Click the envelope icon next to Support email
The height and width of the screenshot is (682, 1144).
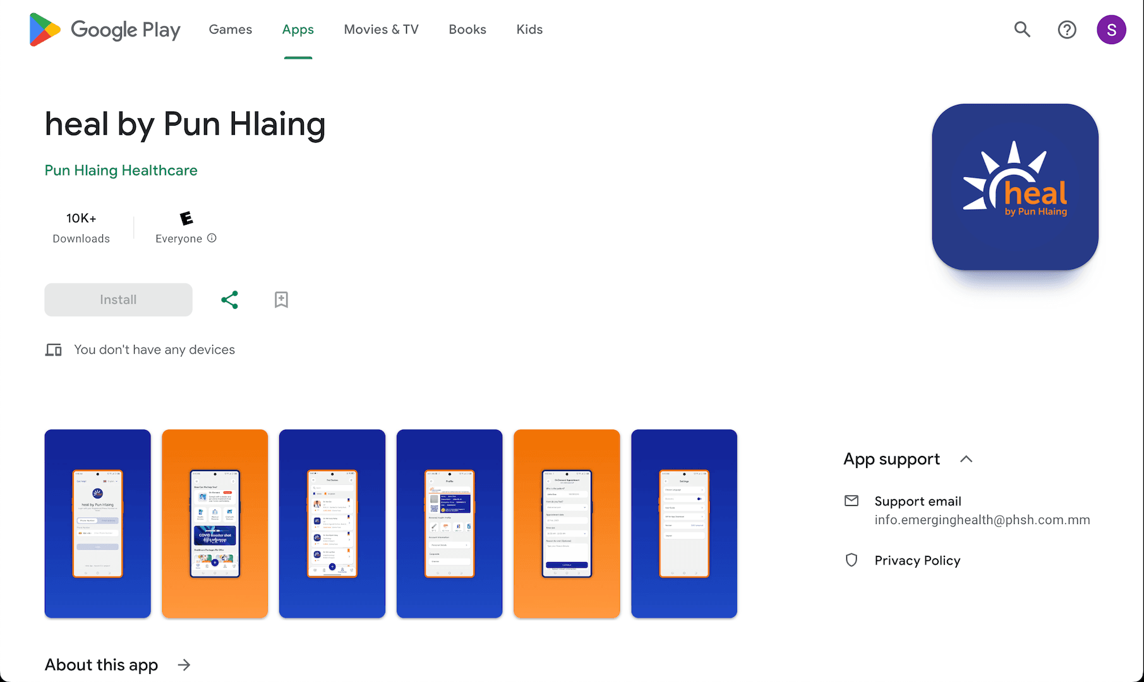pyautogui.click(x=852, y=501)
